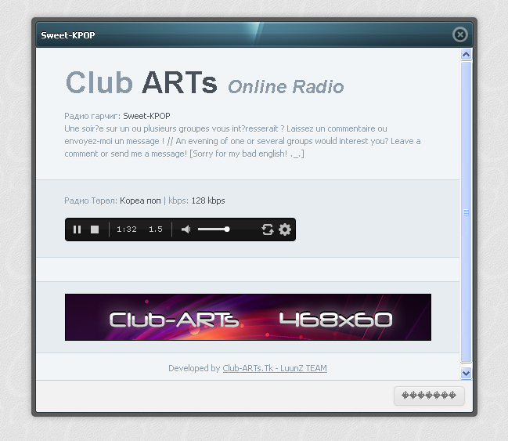Stop the radio playback

tap(95, 230)
